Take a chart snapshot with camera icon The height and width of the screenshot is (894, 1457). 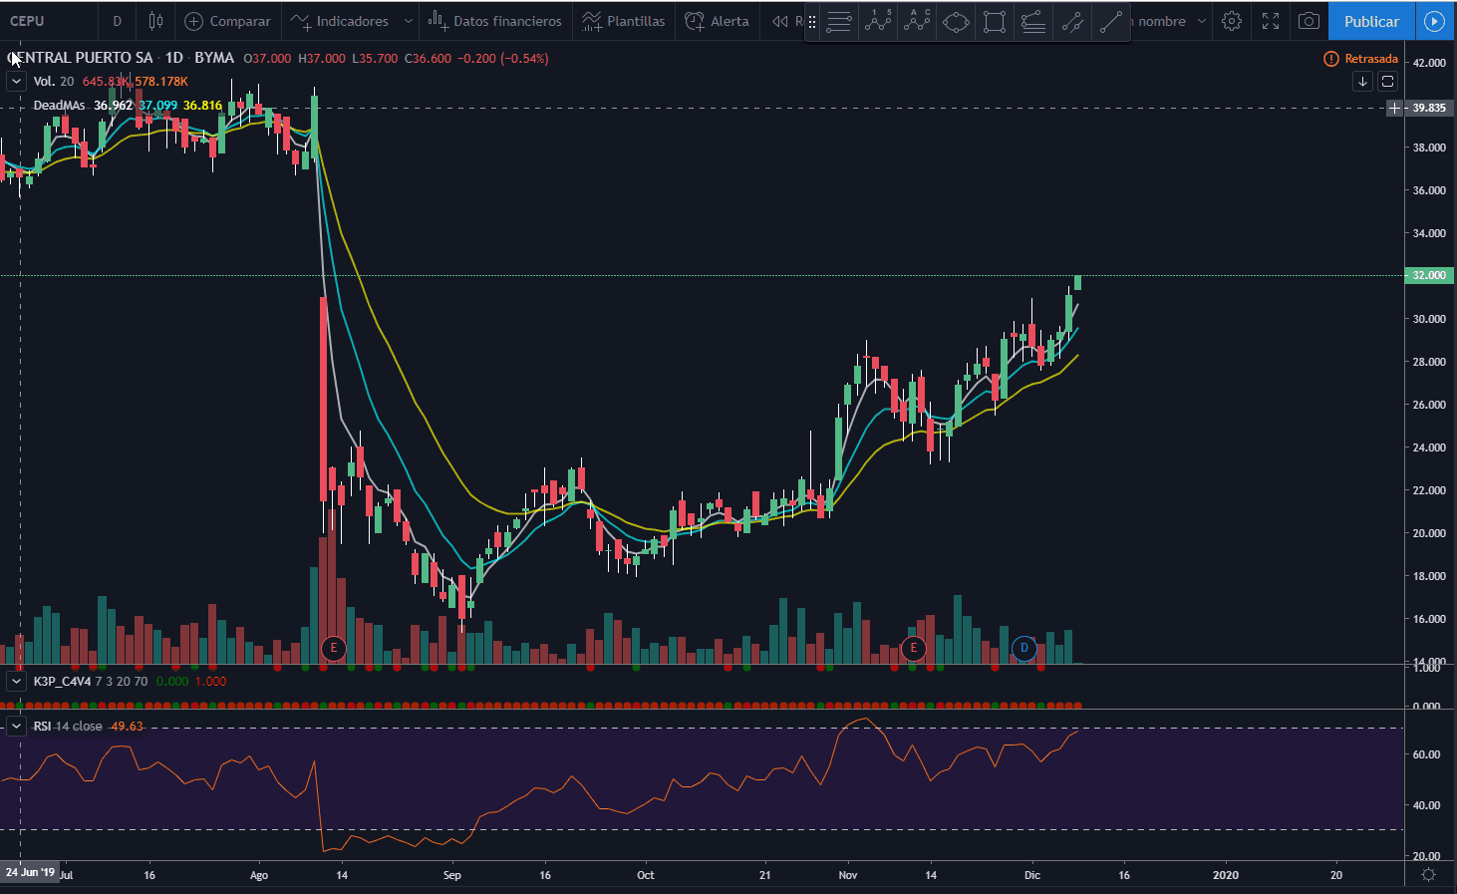(x=1310, y=21)
